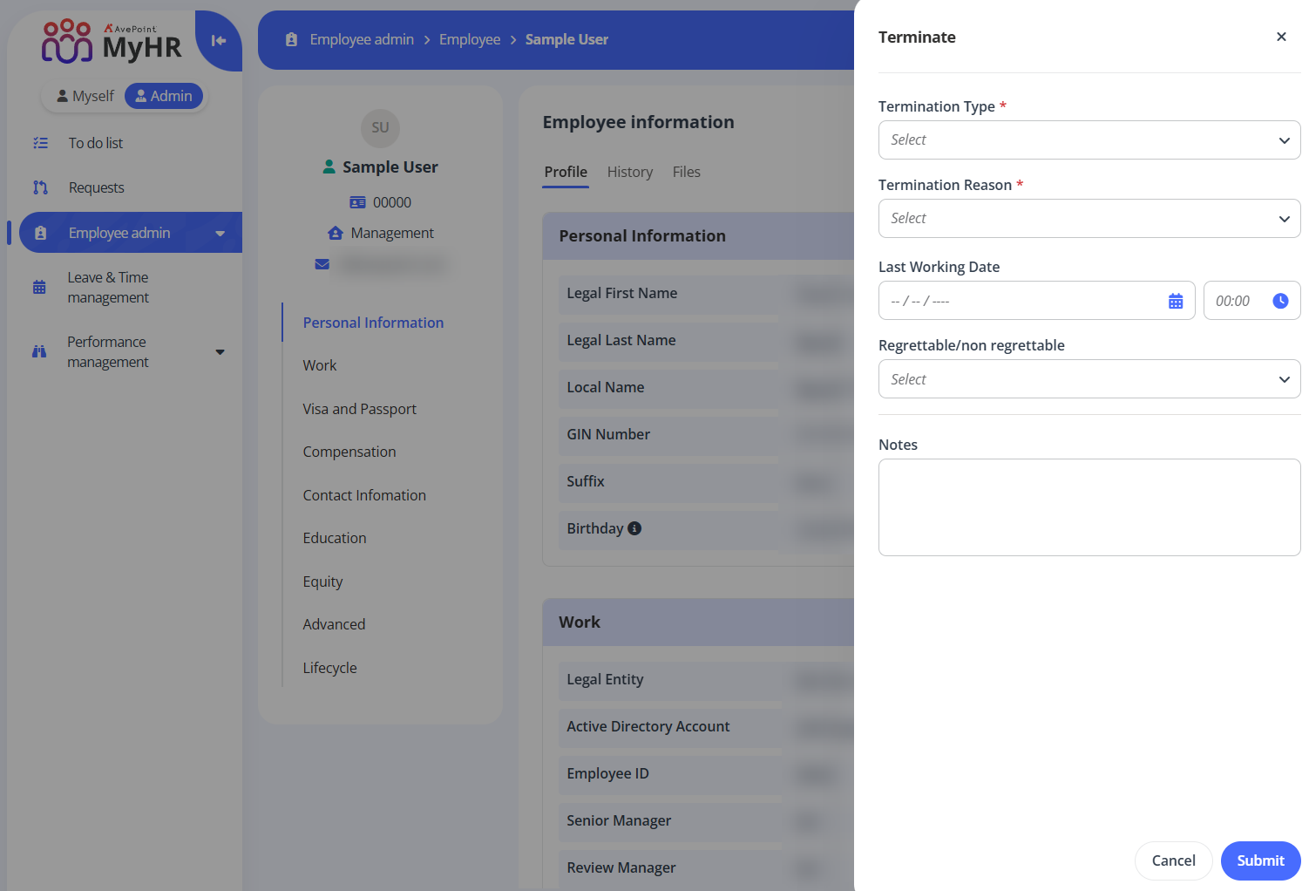Image resolution: width=1309 pixels, height=891 pixels.
Task: Open the Files tab
Action: point(686,172)
